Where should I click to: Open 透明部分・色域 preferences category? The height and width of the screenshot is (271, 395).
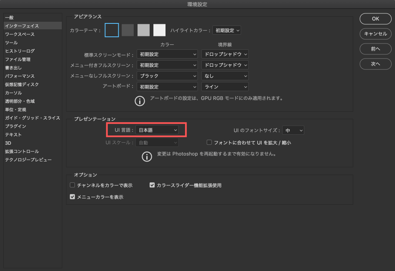pos(33,101)
